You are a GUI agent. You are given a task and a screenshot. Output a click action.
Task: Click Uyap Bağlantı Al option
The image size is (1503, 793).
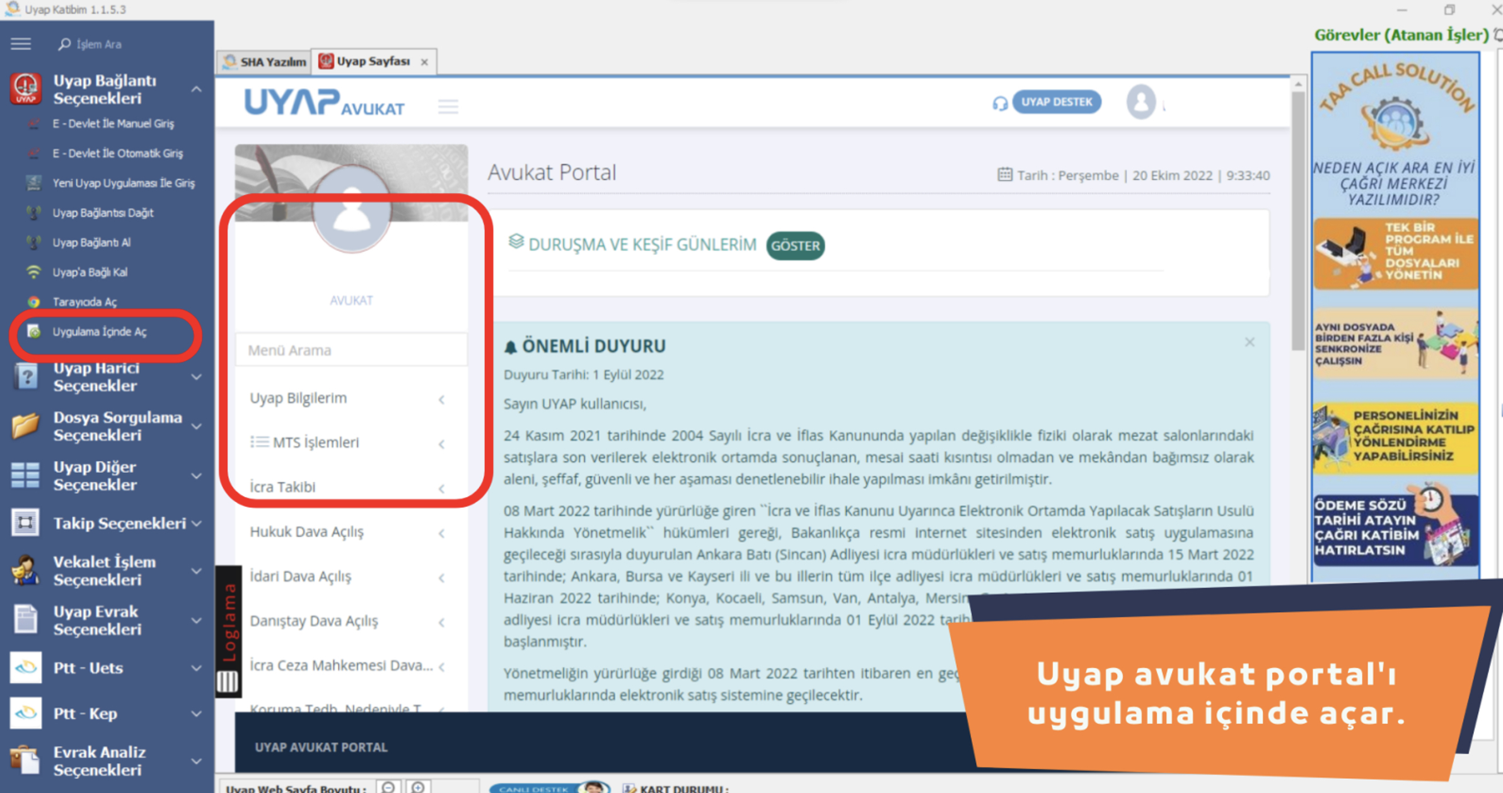pyautogui.click(x=92, y=242)
